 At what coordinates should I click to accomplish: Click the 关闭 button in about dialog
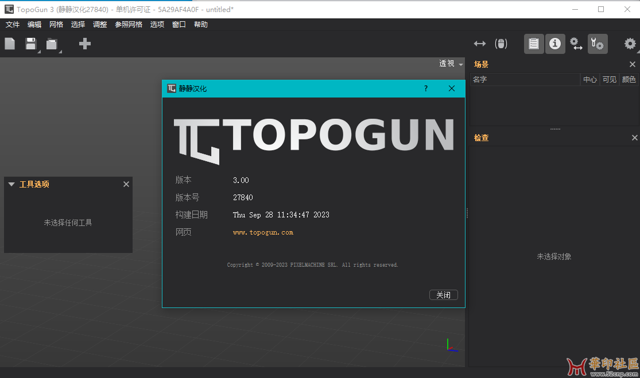[x=444, y=295]
